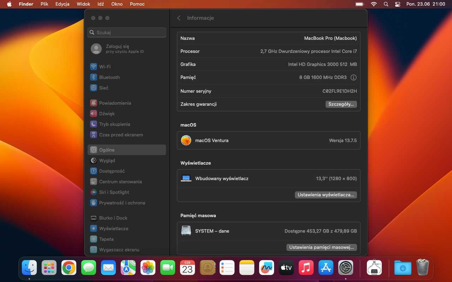Viewport: 452px width, 282px height.
Task: Select Centrum sterowania in sidebar
Action: (127, 182)
